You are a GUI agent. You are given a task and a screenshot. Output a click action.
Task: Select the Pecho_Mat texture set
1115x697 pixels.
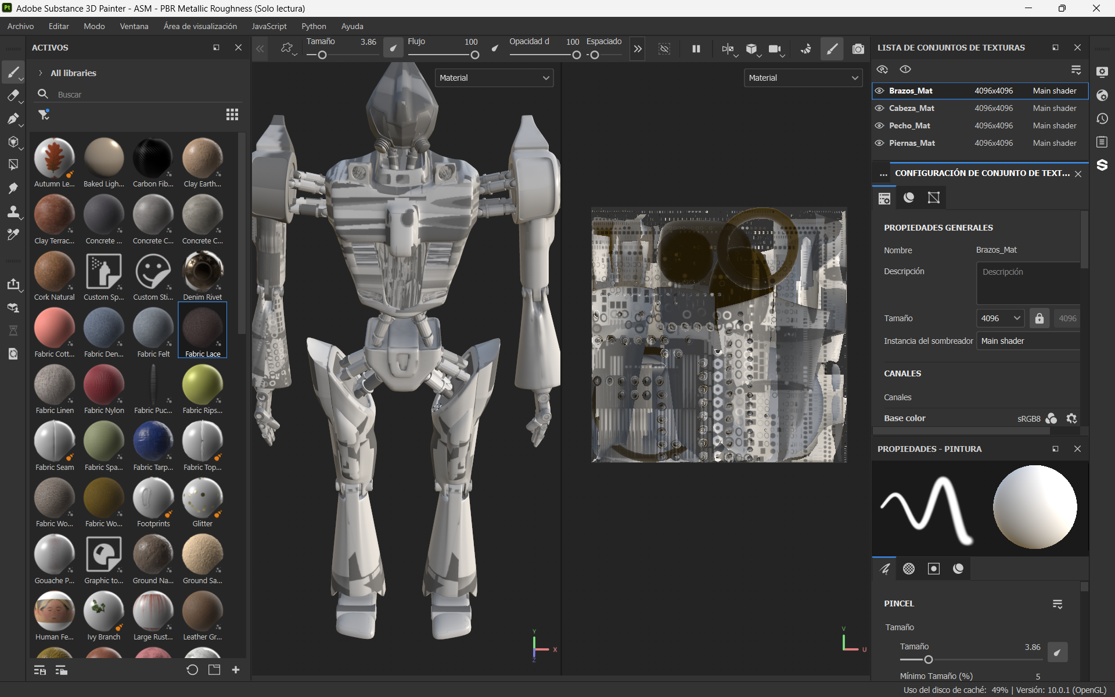[909, 125]
